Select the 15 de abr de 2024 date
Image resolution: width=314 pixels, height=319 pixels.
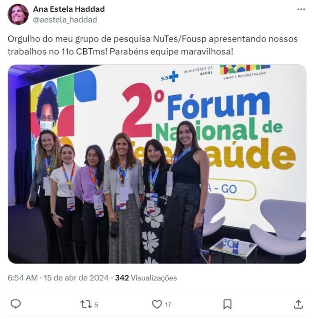click(x=76, y=278)
